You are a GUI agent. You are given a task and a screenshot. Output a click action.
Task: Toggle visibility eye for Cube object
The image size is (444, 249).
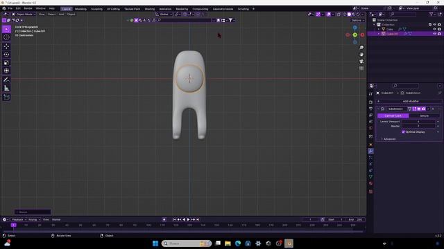pyautogui.click(x=435, y=29)
